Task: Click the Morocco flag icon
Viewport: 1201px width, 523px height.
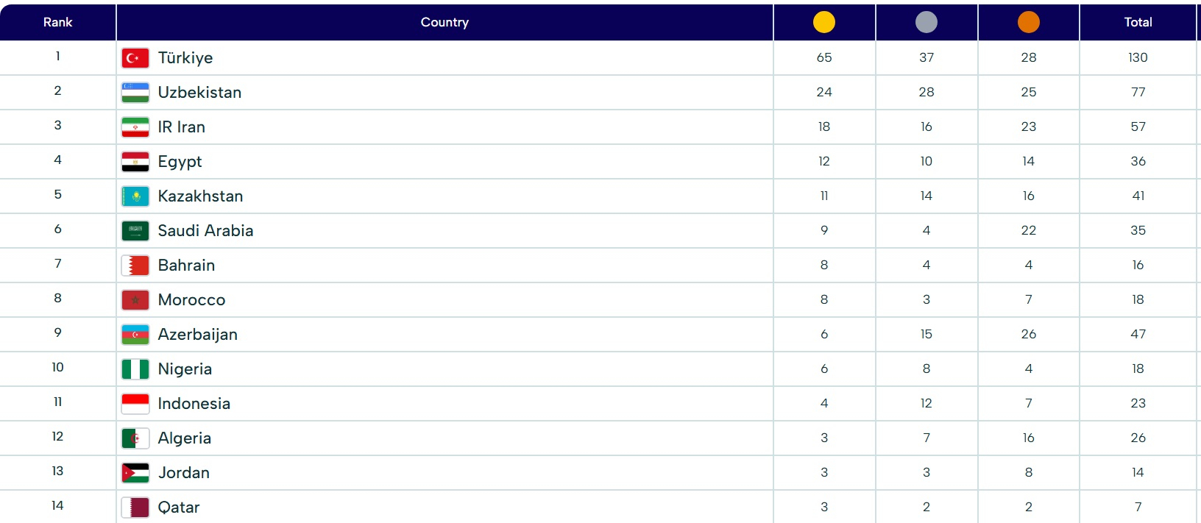Action: (x=135, y=300)
